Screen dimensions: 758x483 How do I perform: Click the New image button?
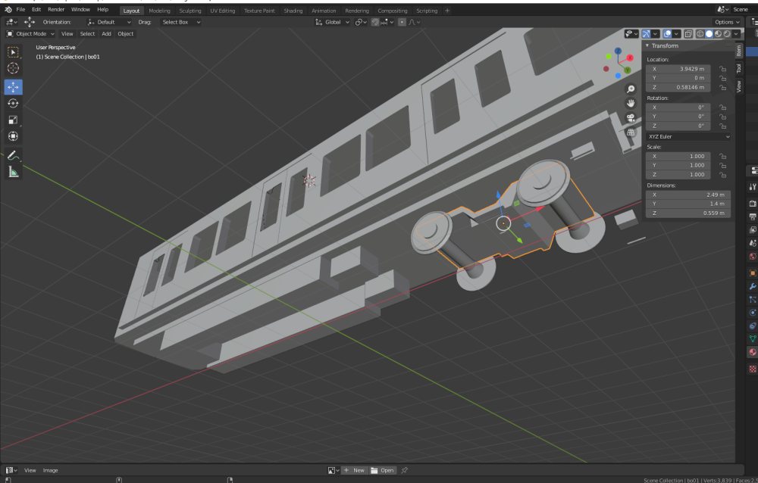(354, 470)
